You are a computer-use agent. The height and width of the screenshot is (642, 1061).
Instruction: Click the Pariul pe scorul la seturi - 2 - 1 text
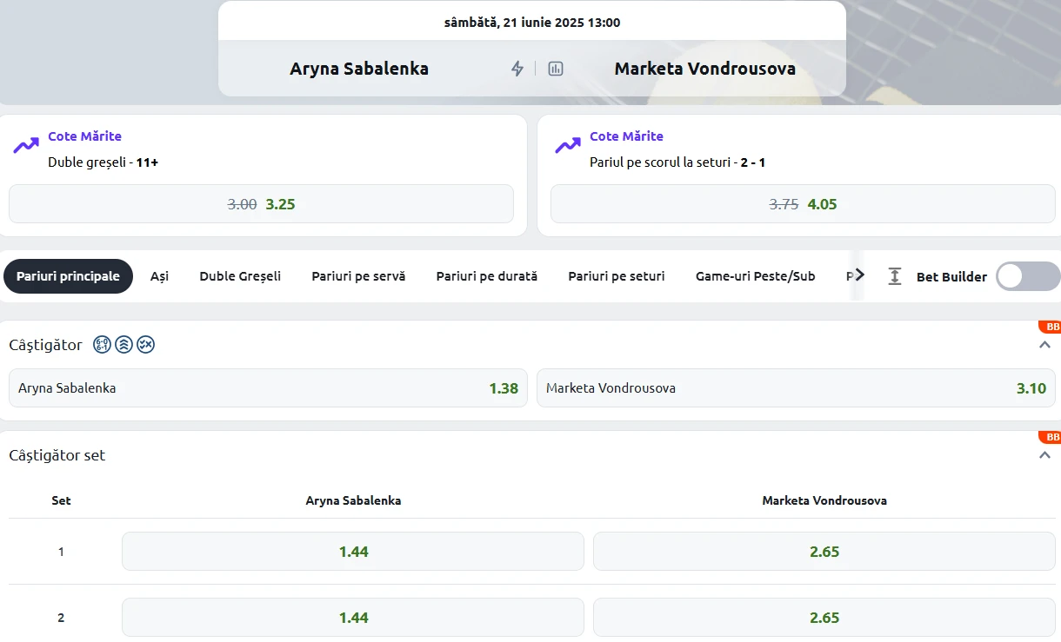[677, 162]
